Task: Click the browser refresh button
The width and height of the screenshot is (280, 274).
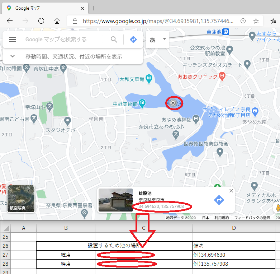Action: point(41,21)
